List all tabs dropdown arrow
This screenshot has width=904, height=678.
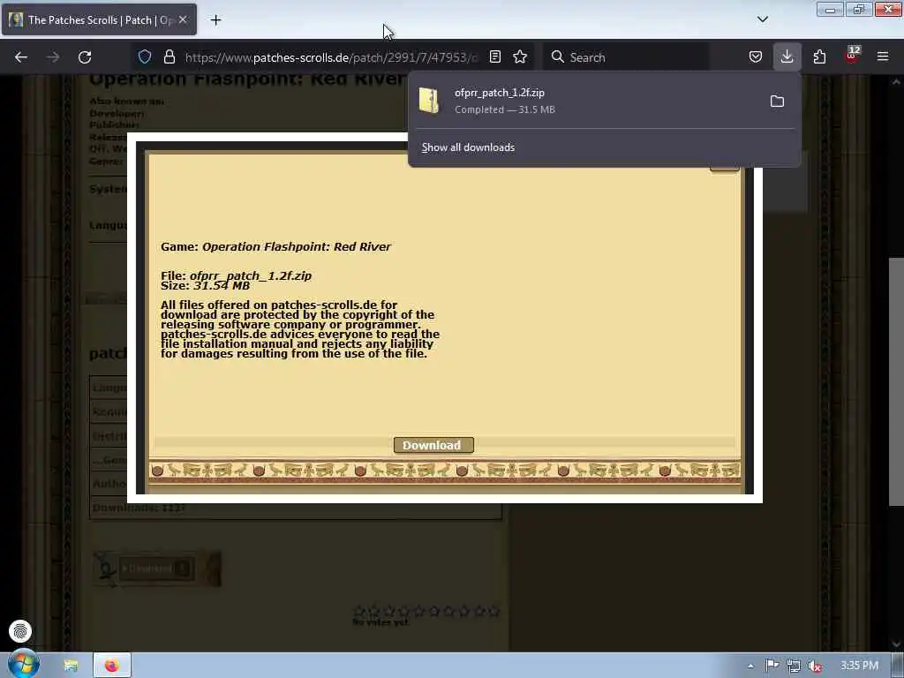763,19
